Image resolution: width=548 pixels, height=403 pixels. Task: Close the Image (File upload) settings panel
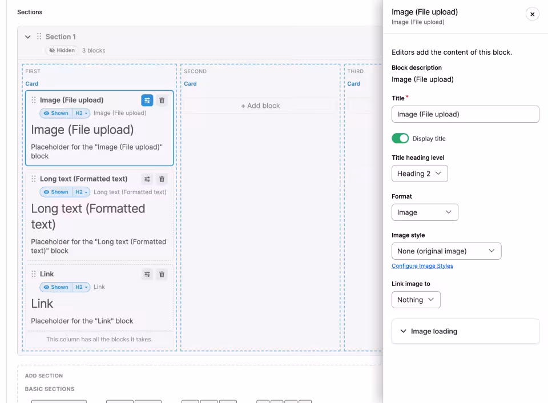pyautogui.click(x=532, y=14)
